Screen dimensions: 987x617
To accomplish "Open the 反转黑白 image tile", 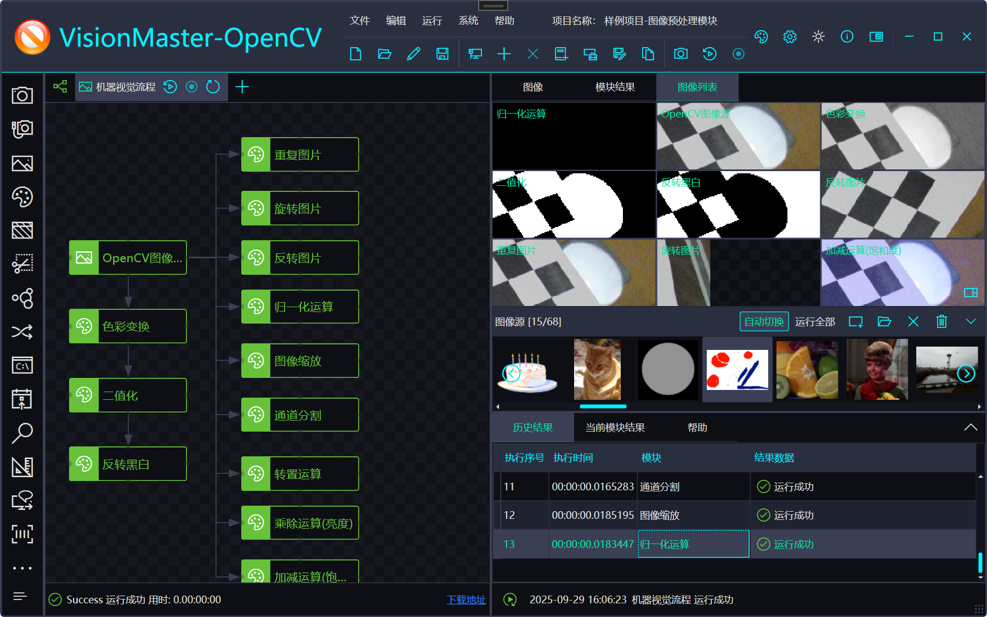I will (738, 205).
